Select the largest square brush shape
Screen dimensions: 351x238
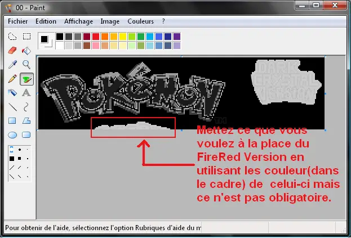(x=12, y=159)
